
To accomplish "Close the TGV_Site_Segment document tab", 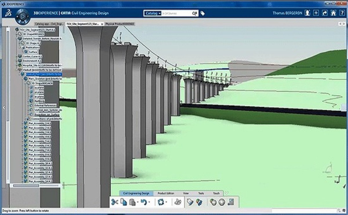I will point(102,24).
